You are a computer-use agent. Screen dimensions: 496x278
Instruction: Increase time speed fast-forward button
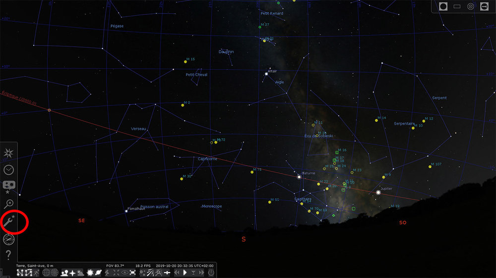tap(201, 273)
